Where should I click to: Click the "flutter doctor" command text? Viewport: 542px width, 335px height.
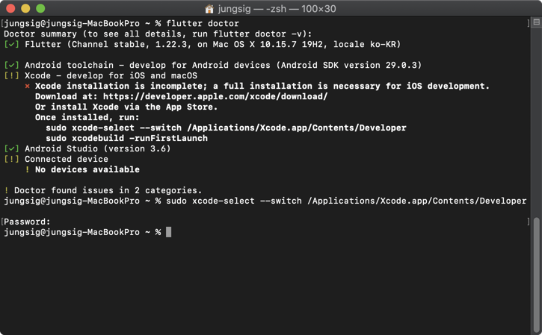click(x=203, y=23)
